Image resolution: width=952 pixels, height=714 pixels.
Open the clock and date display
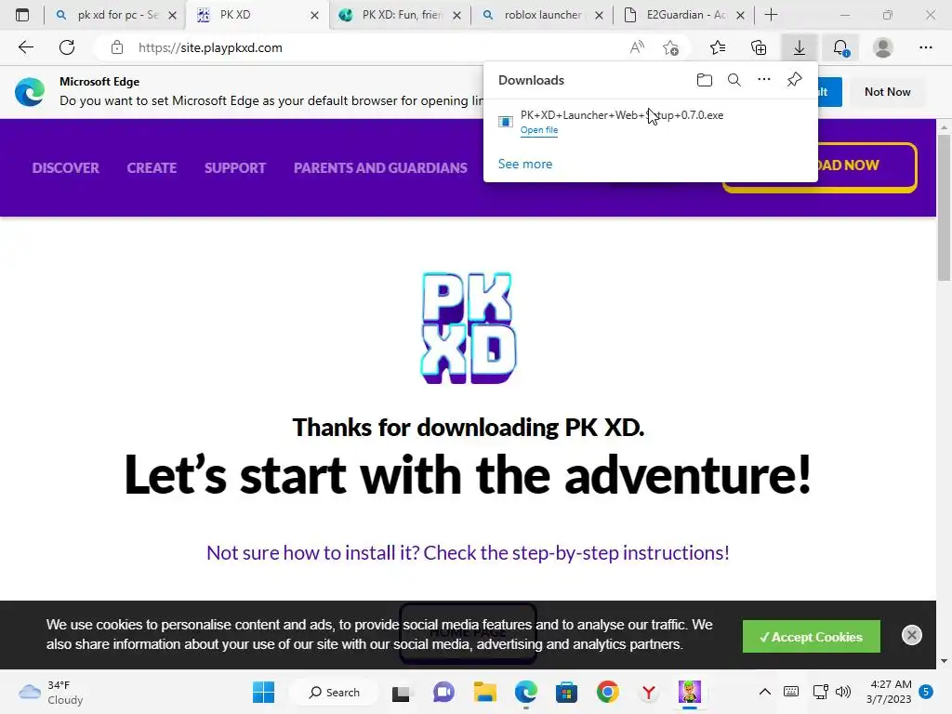point(889,692)
